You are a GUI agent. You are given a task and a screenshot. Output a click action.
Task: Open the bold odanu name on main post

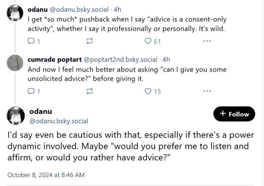[41, 111]
